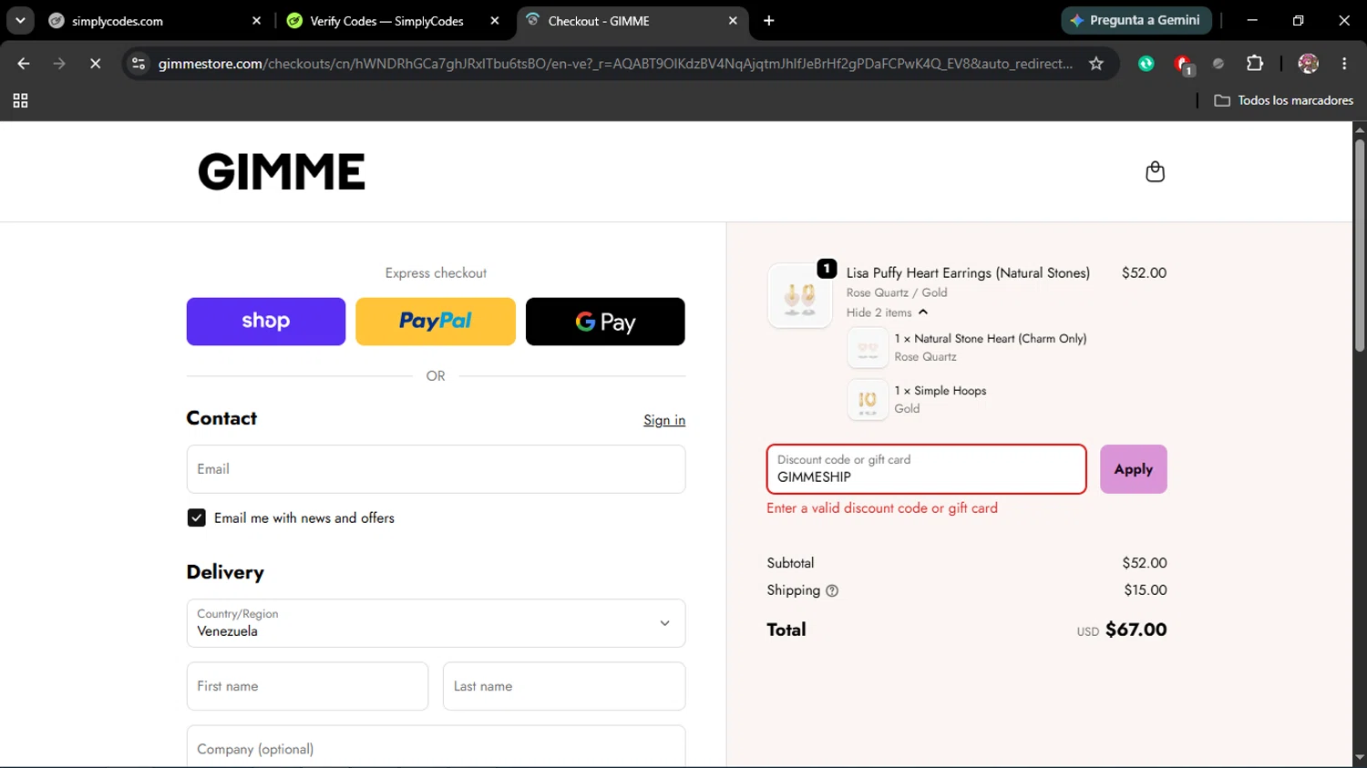The image size is (1367, 768).
Task: Click the Simple Hoops thumbnail
Action: pyautogui.click(x=868, y=400)
